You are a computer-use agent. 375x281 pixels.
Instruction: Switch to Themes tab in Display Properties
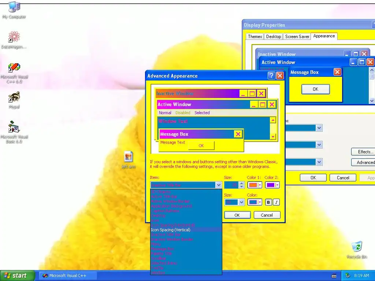coord(255,37)
